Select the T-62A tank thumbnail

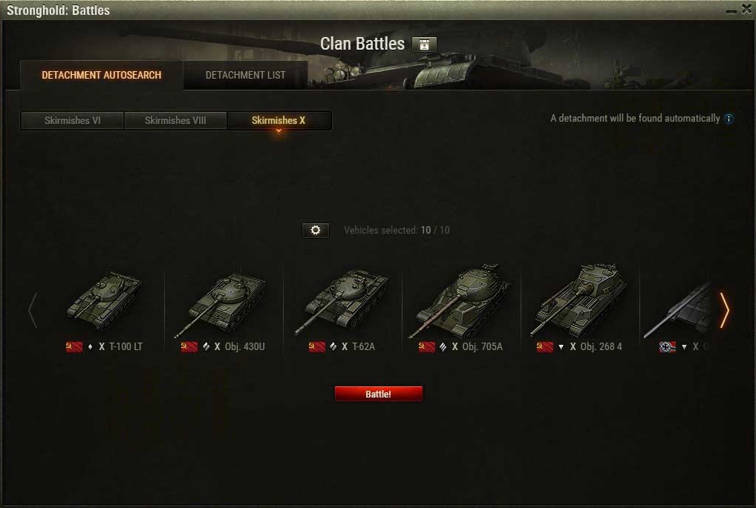342,301
